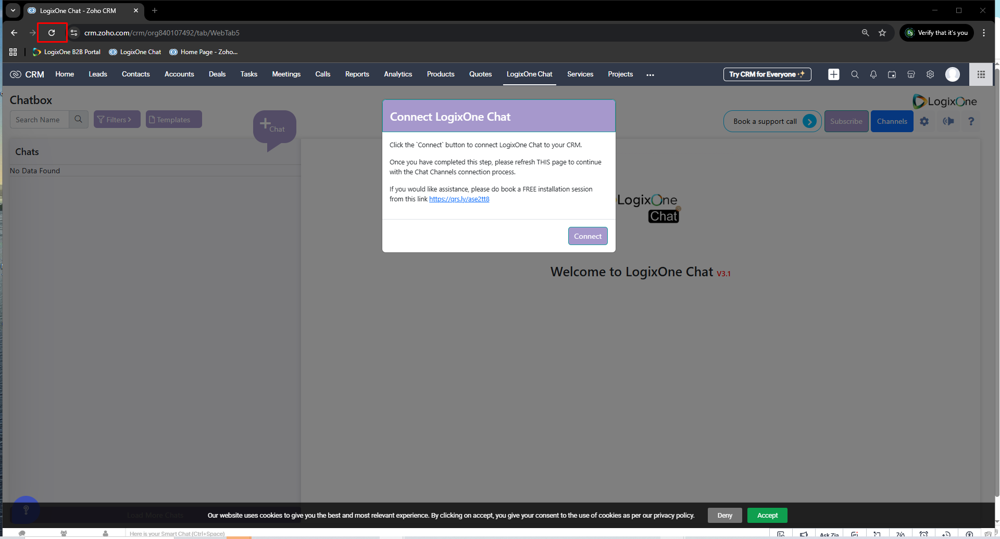Click Book a support call

click(x=772, y=121)
